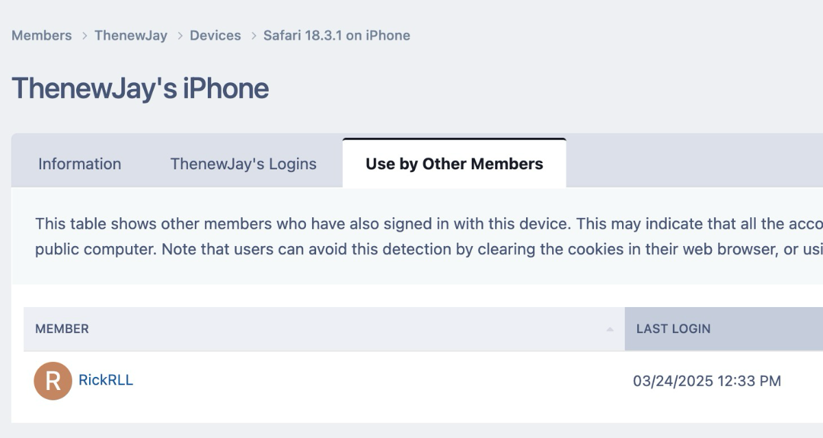Sort the table by Member column
The image size is (823, 438).
[324, 329]
